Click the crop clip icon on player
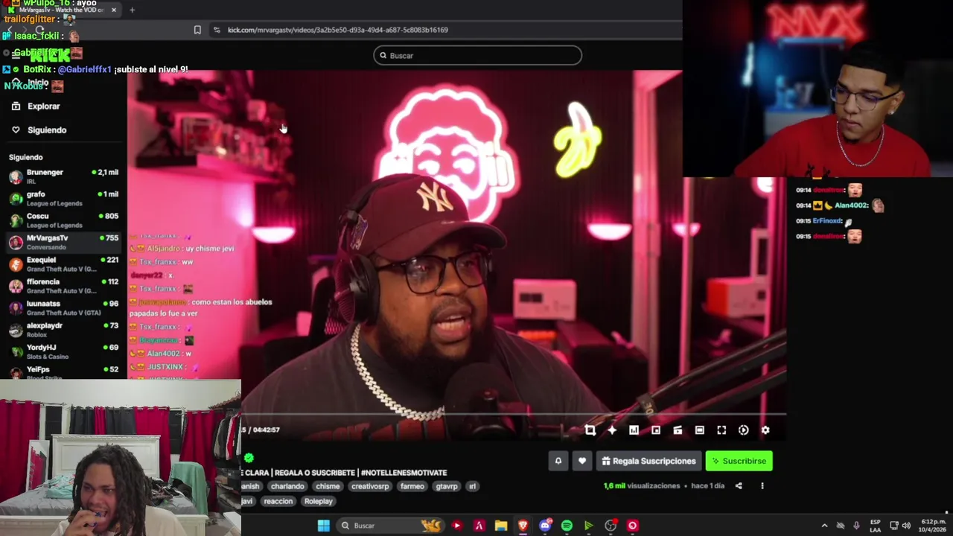This screenshot has height=536, width=953. (590, 430)
